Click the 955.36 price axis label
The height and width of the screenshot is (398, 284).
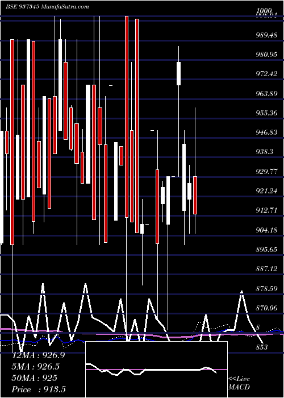266,113
